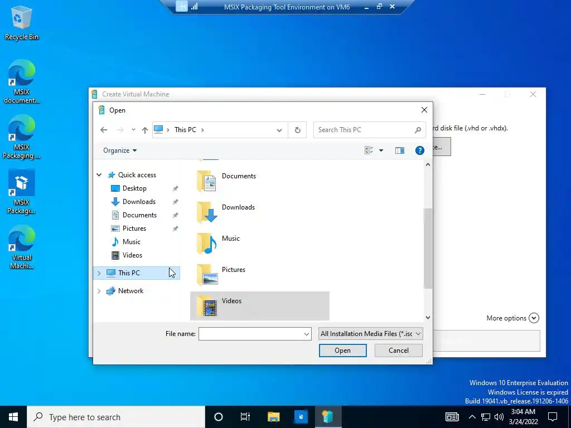This screenshot has width=571, height=428.
Task: Click the pin icon in VM connection bar
Action: click(181, 6)
